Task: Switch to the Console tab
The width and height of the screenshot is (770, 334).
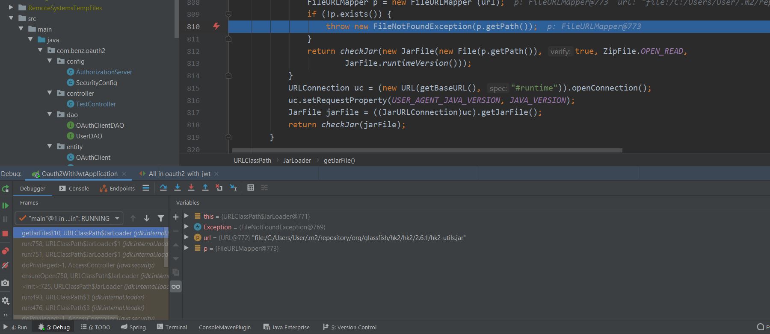Action: [x=74, y=188]
